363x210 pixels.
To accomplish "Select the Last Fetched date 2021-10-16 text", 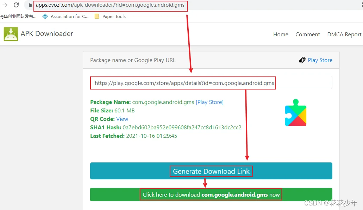I will coord(151,136).
